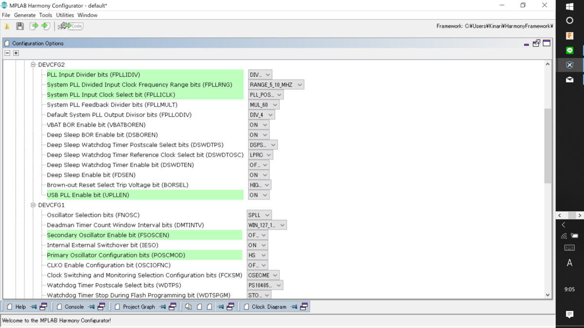Image resolution: width=584 pixels, height=328 pixels.
Task: Collapse the DEVCFG2 tree node
Action: (33, 65)
